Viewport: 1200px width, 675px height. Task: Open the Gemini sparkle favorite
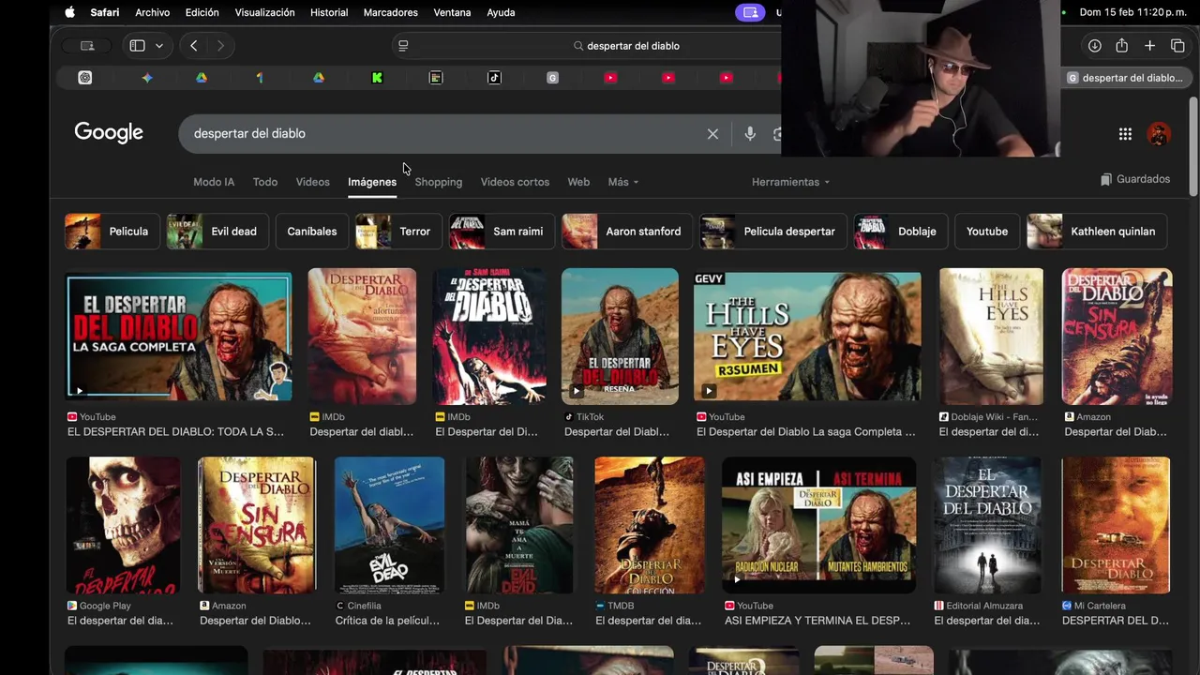pos(147,78)
